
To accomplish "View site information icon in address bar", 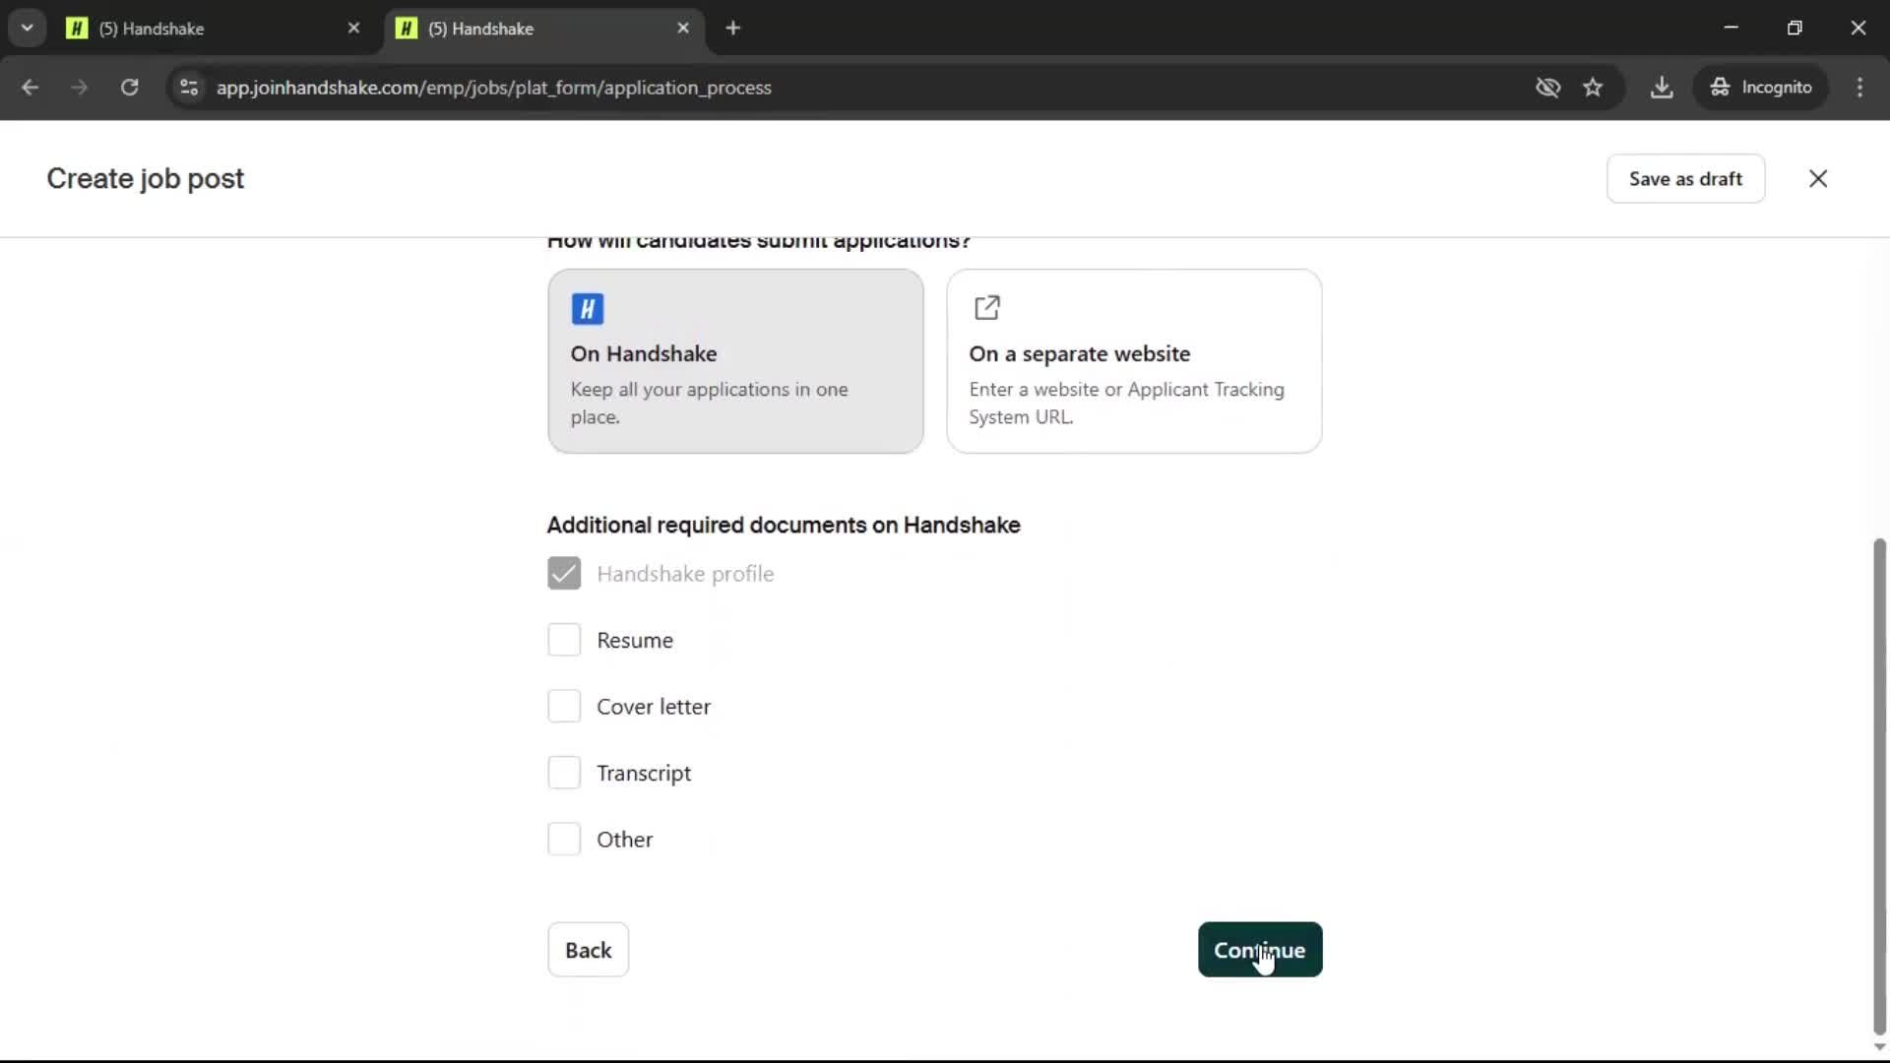I will coord(189,88).
